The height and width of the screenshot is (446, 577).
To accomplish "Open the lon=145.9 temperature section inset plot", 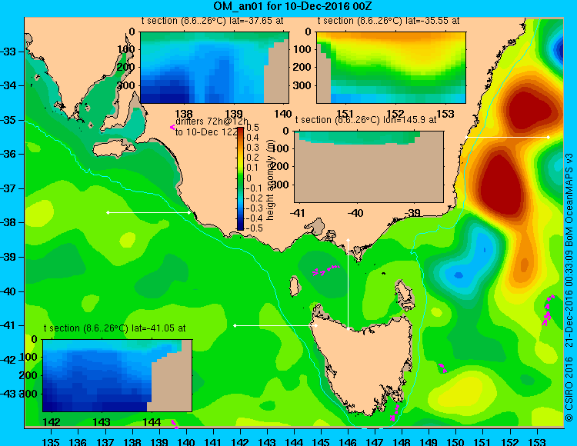I will tap(369, 167).
